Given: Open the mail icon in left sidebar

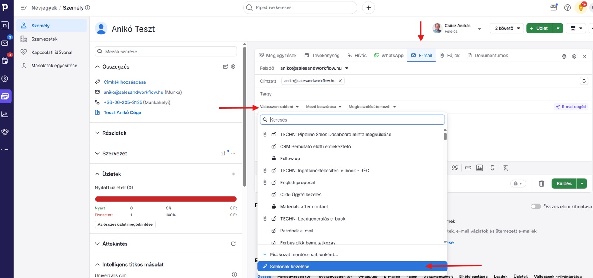Looking at the screenshot, I should [5, 43].
